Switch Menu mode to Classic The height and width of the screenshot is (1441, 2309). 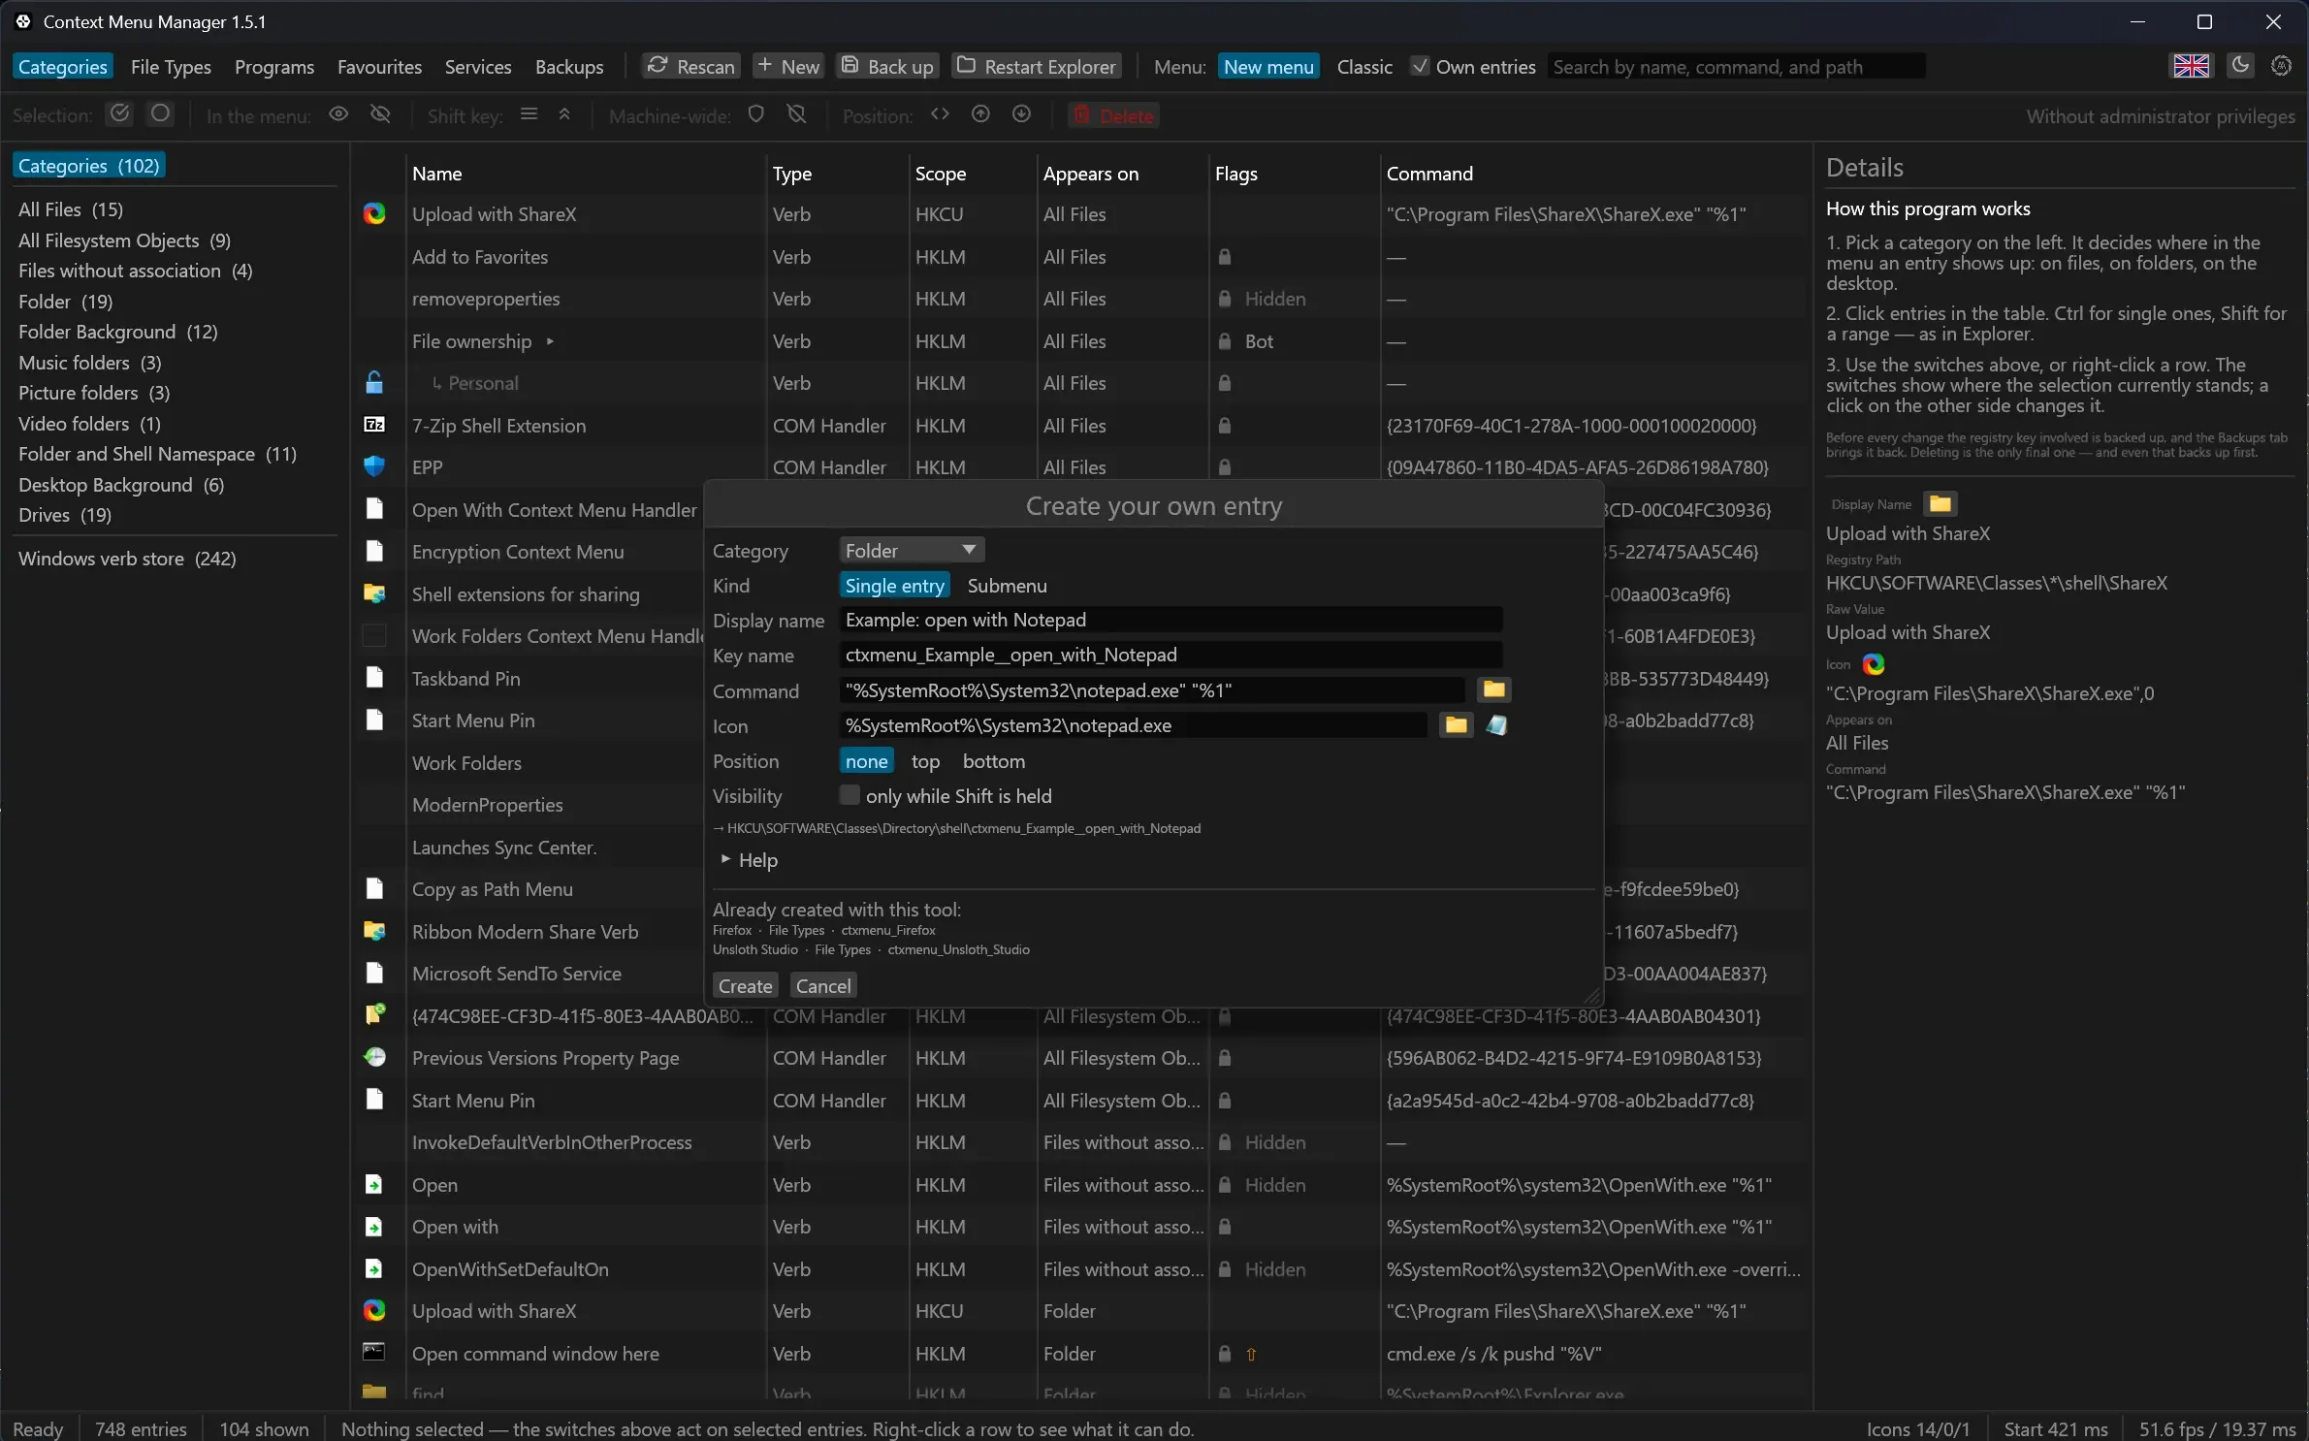pos(1364,67)
